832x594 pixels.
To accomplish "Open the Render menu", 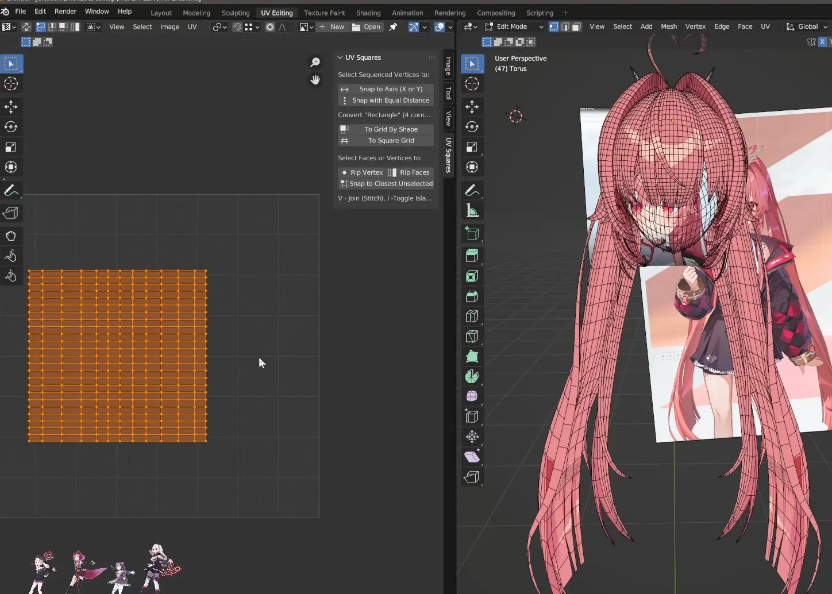I will coord(66,11).
